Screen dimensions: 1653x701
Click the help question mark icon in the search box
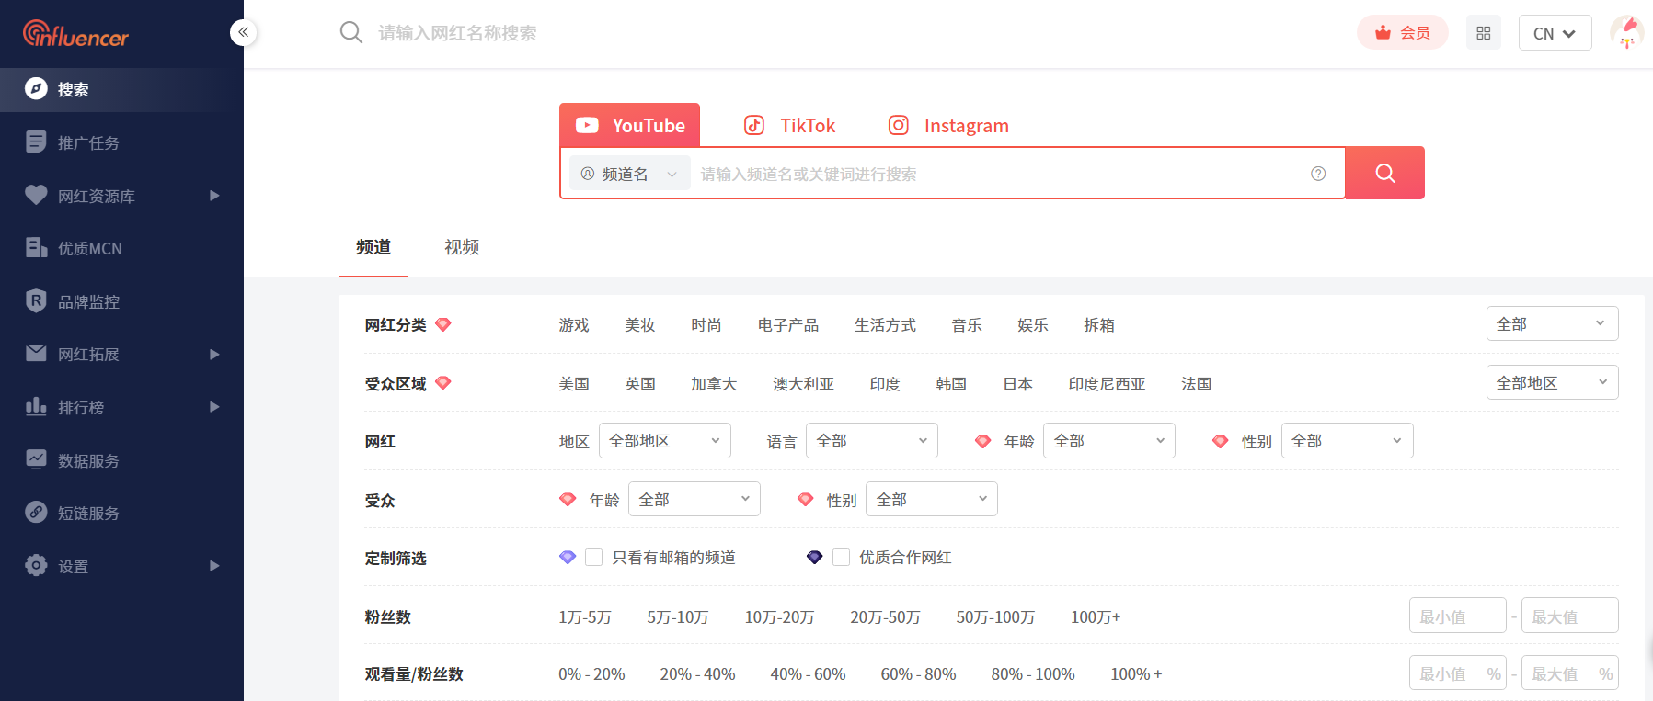click(x=1318, y=174)
